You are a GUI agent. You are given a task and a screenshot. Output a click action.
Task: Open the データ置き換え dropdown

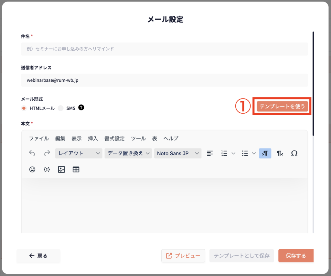[128, 153]
